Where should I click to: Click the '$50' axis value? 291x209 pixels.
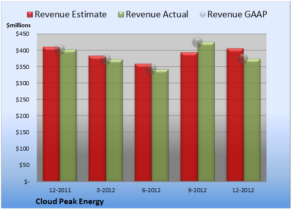pos(24,165)
